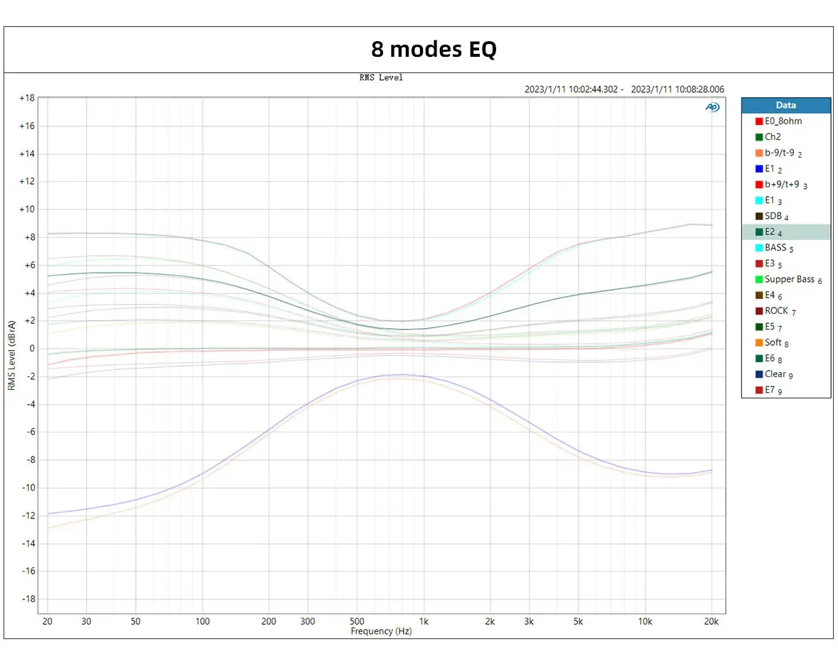
Task: Select the E3 5 legend entry
Action: pyautogui.click(x=768, y=263)
